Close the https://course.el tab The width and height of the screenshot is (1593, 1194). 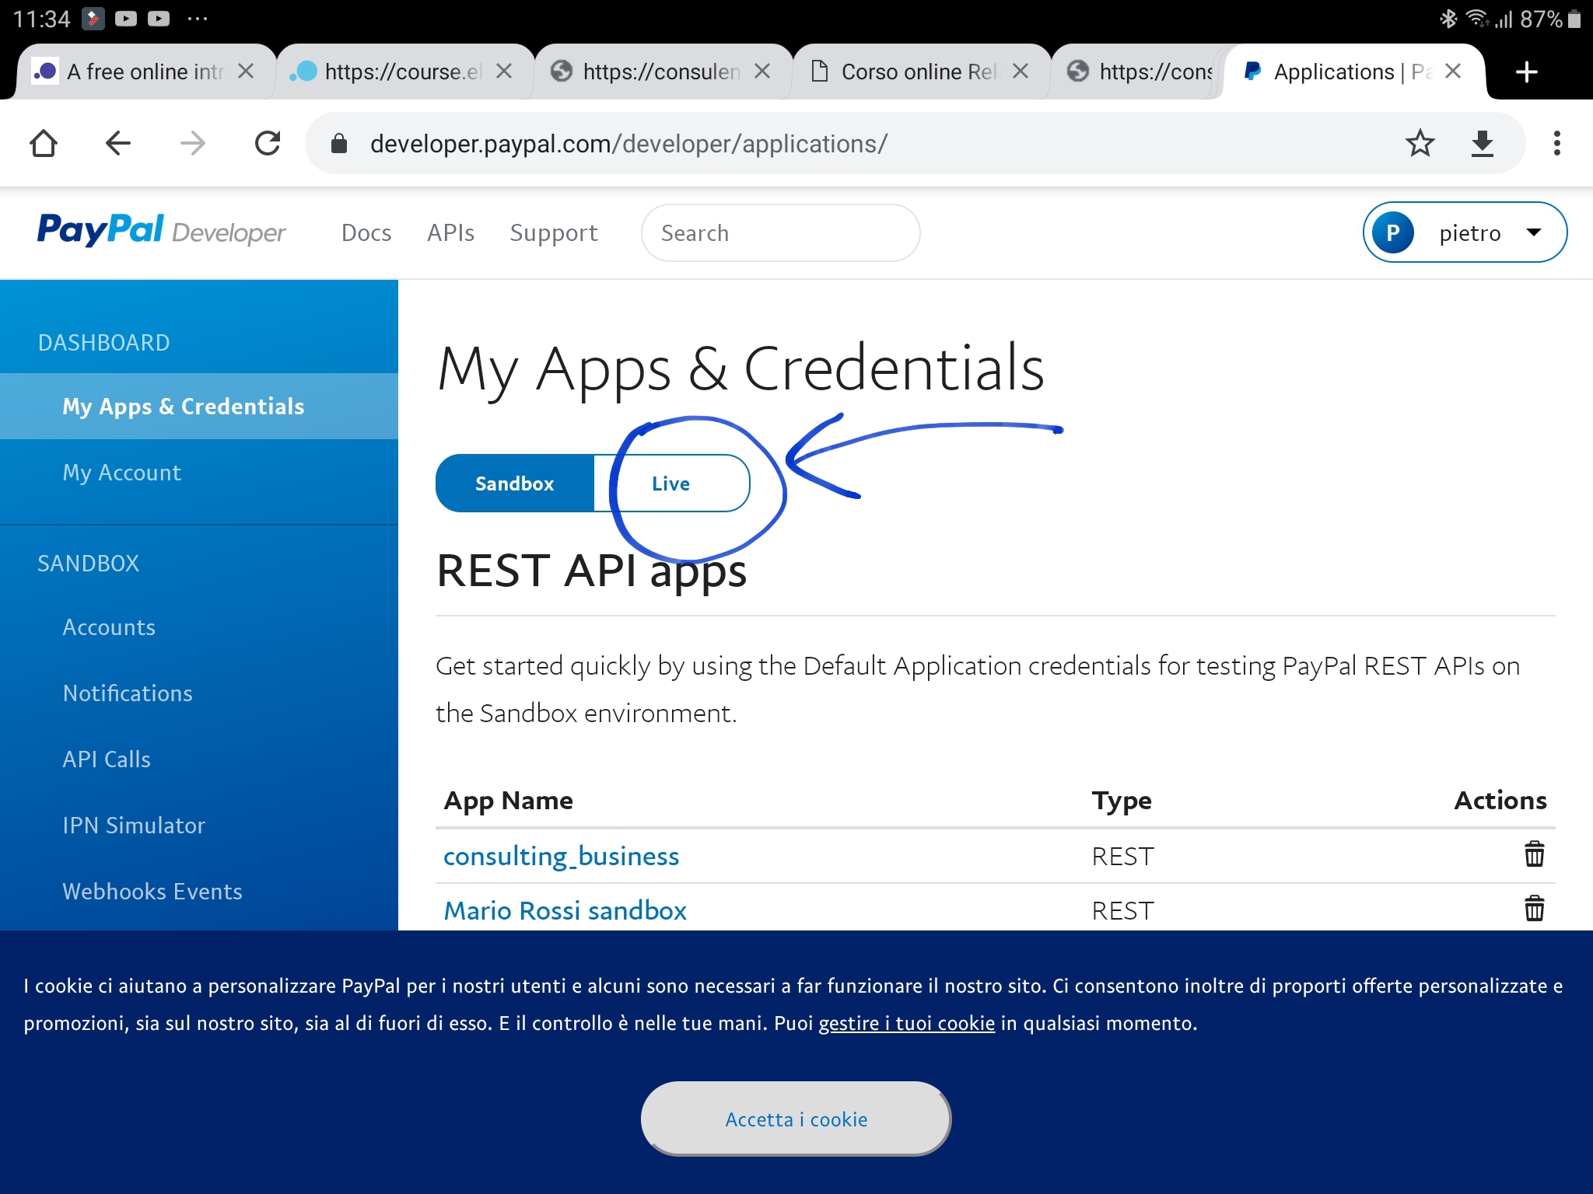coord(504,72)
